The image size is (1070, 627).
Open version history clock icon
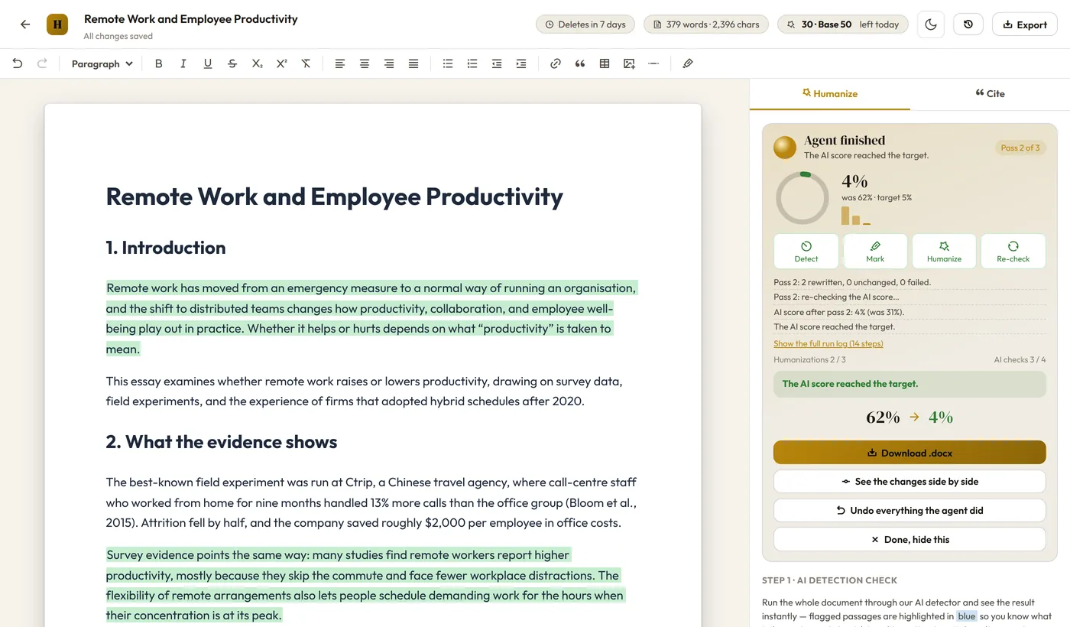[x=968, y=24]
